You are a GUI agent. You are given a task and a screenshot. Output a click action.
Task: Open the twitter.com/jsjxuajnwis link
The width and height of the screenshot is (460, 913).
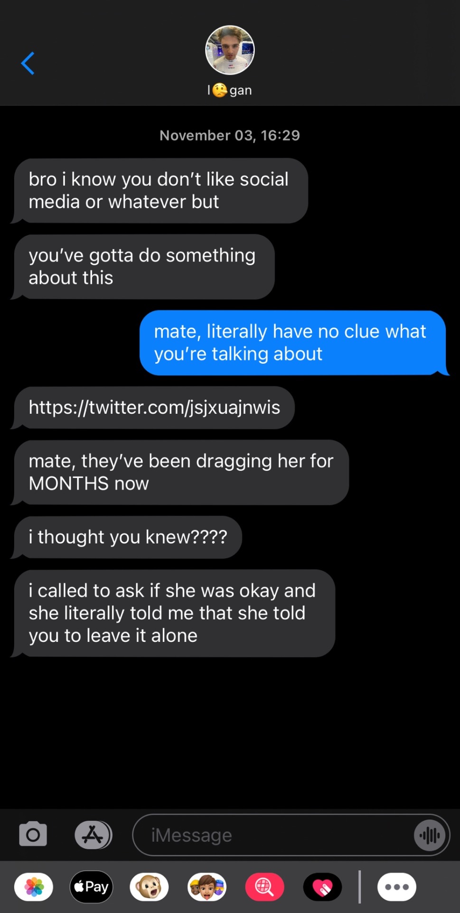[154, 408]
